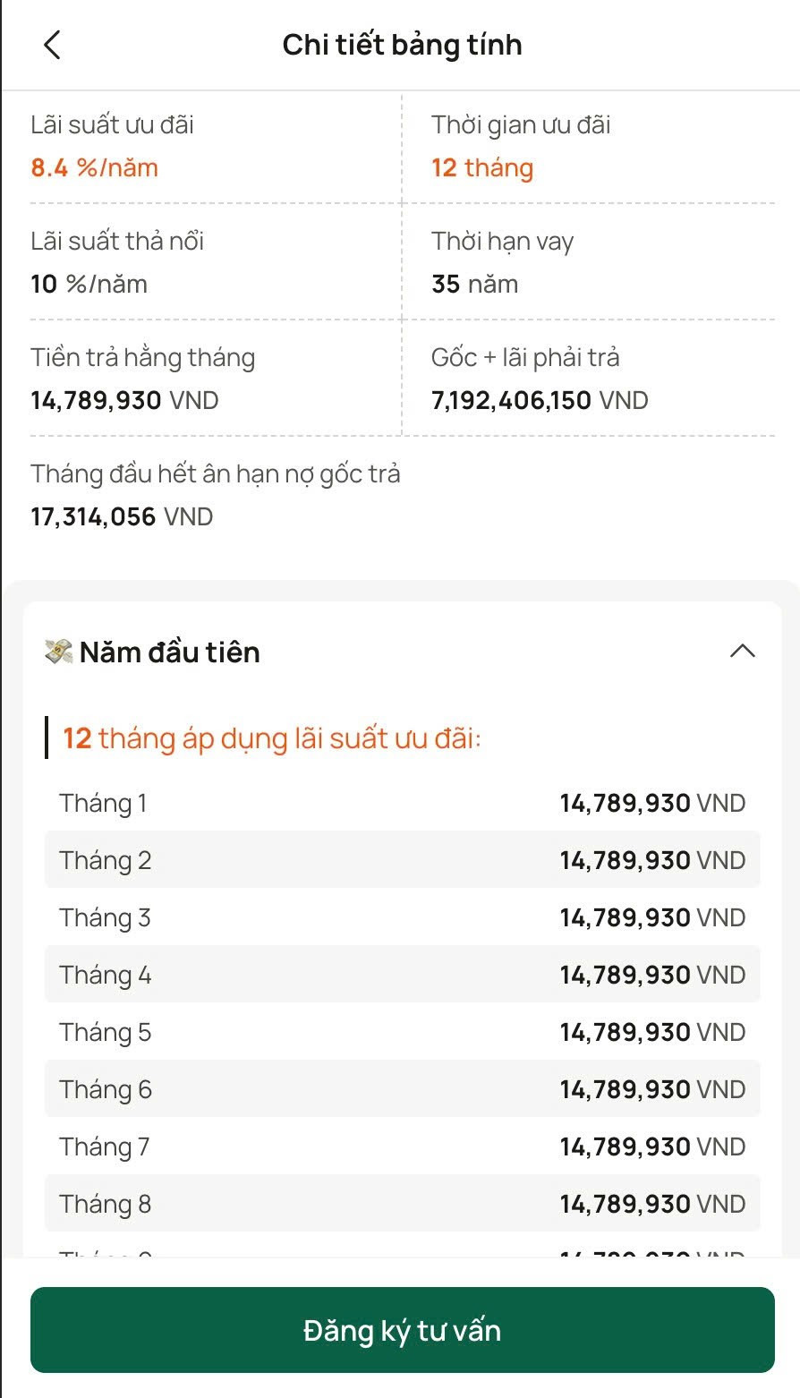
Task: Click the 8.4 %/năm preferential rate value
Action: 95,168
